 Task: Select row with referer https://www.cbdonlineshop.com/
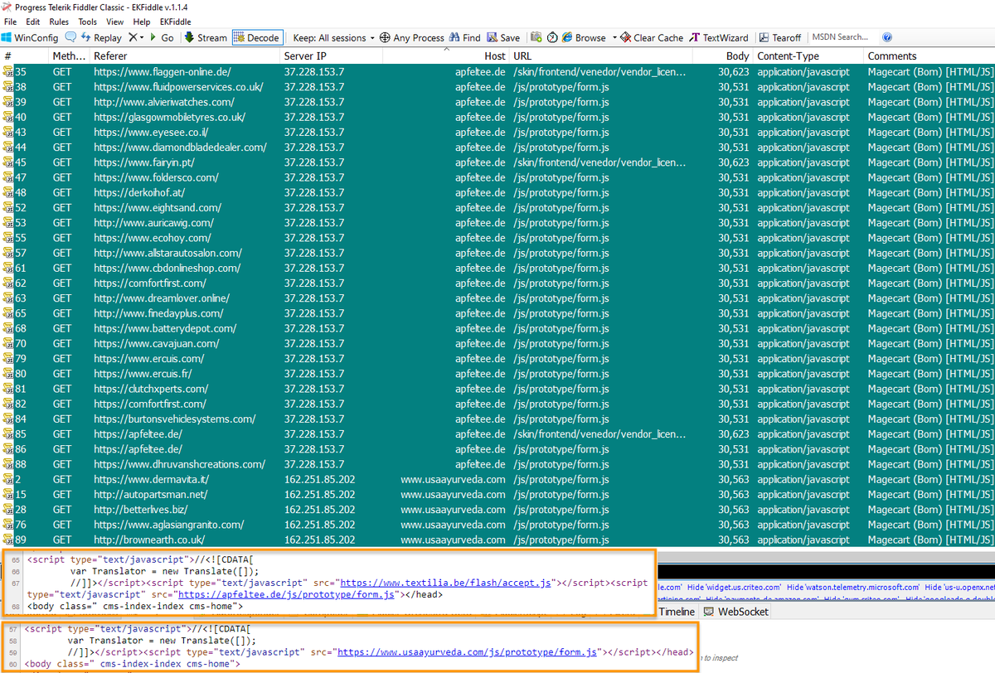(498, 268)
